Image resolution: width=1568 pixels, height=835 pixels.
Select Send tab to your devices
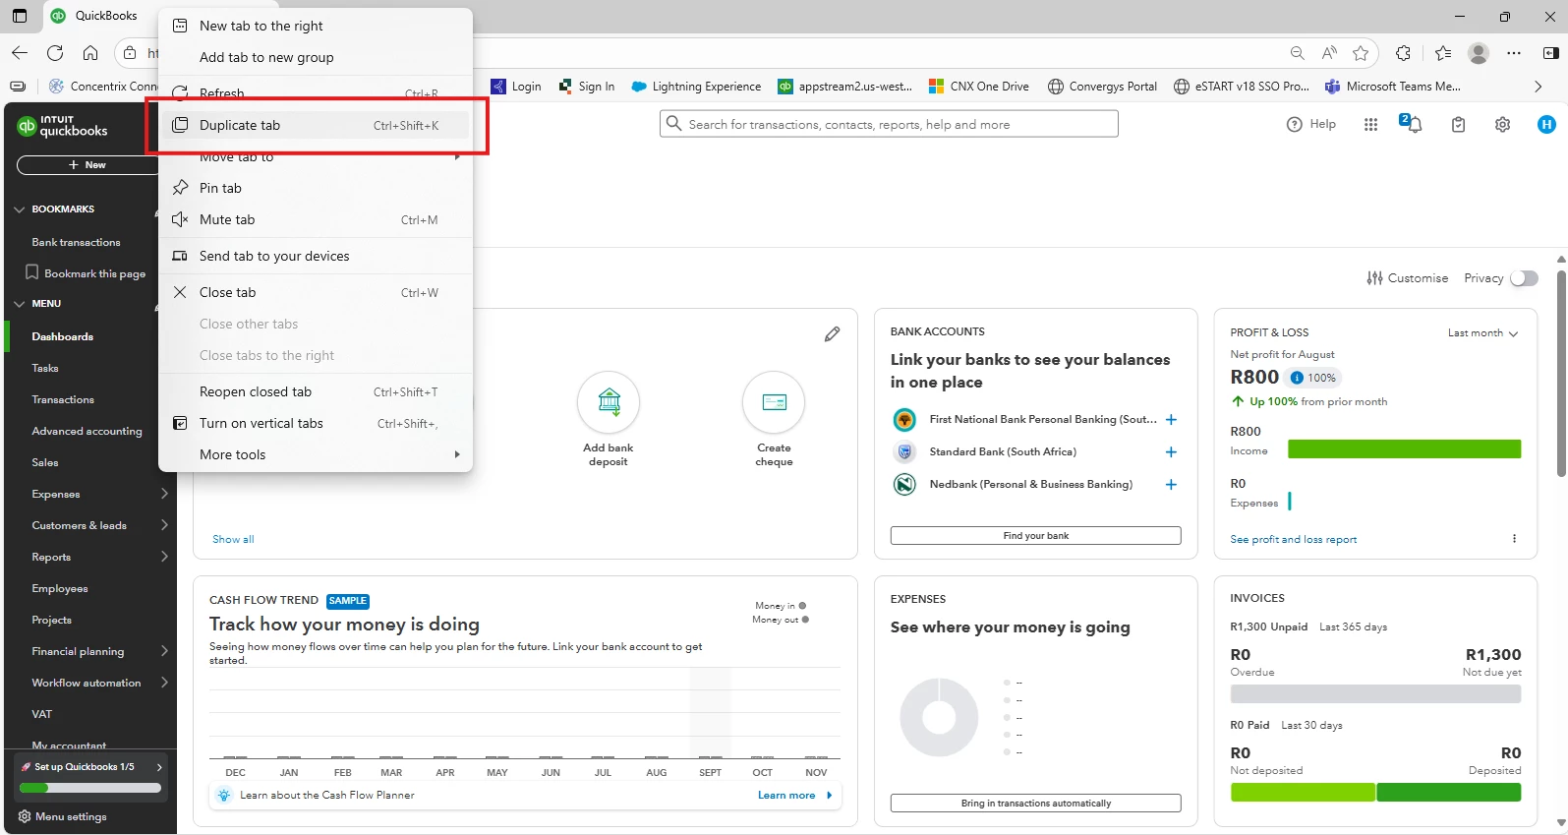click(x=315, y=256)
